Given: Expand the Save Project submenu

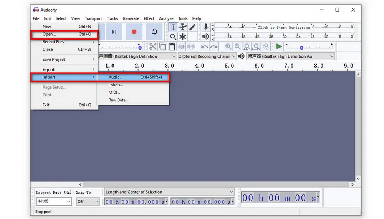Looking at the screenshot, I should pyautogui.click(x=65, y=60).
